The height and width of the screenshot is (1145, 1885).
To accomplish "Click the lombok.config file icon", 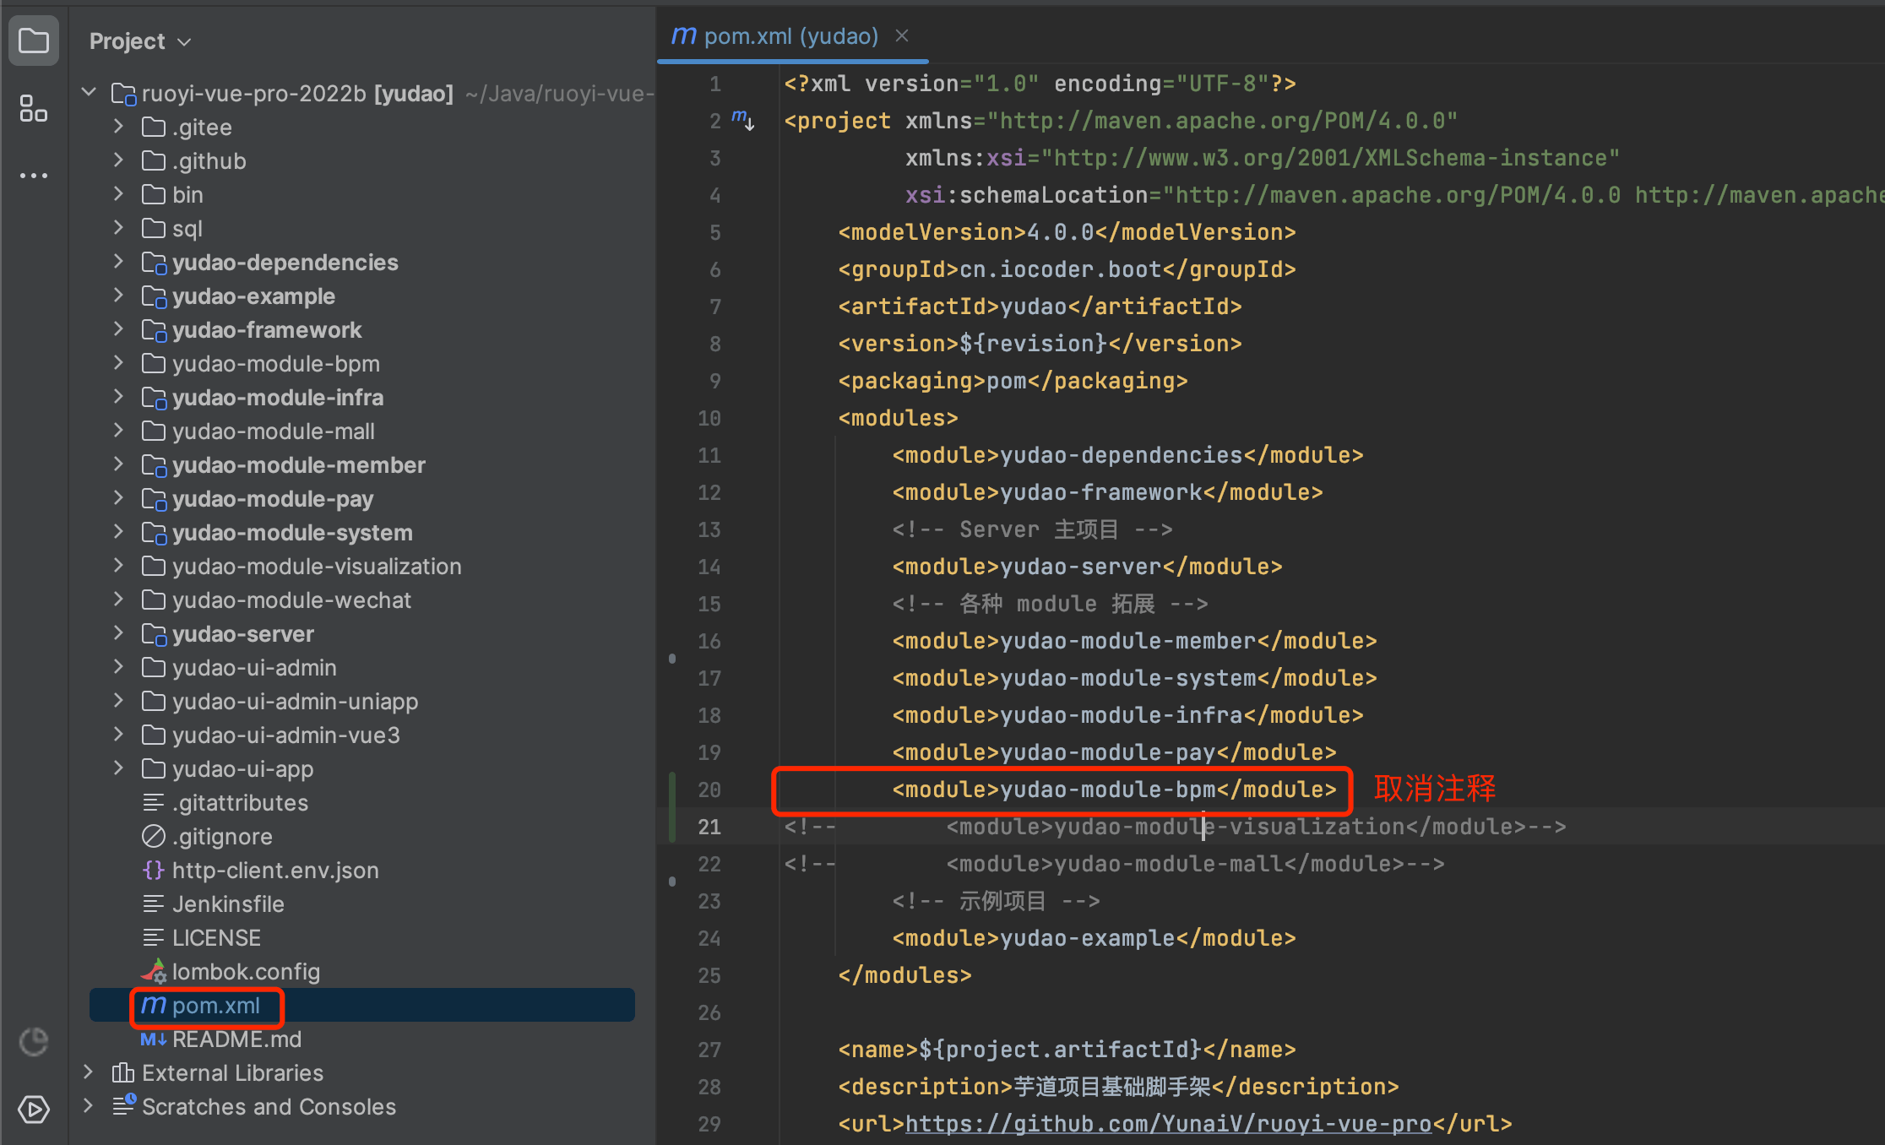I will (x=154, y=972).
